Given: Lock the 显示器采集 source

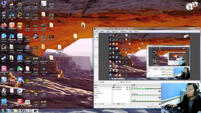Looking at the screenshot, I should tap(129, 89).
